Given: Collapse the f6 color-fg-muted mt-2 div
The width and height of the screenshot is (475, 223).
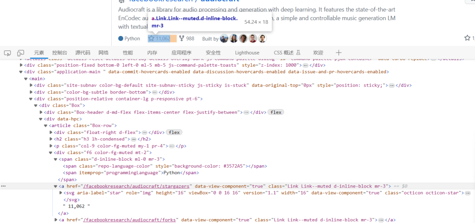Looking at the screenshot, I should (x=51, y=153).
